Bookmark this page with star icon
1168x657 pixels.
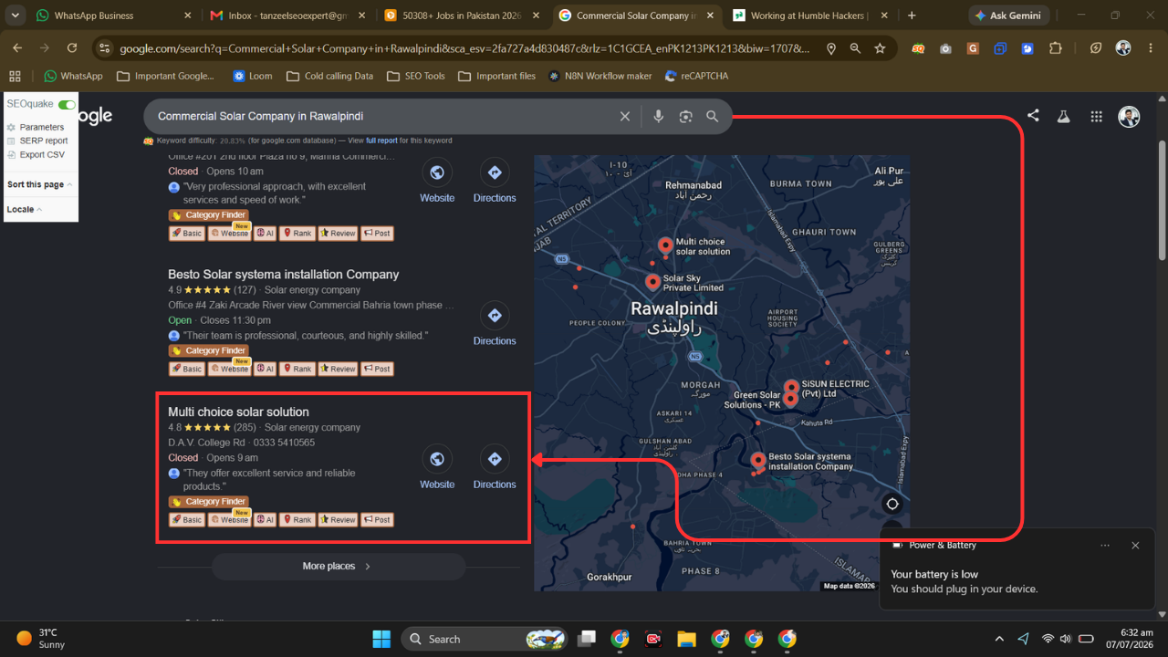[x=880, y=48]
